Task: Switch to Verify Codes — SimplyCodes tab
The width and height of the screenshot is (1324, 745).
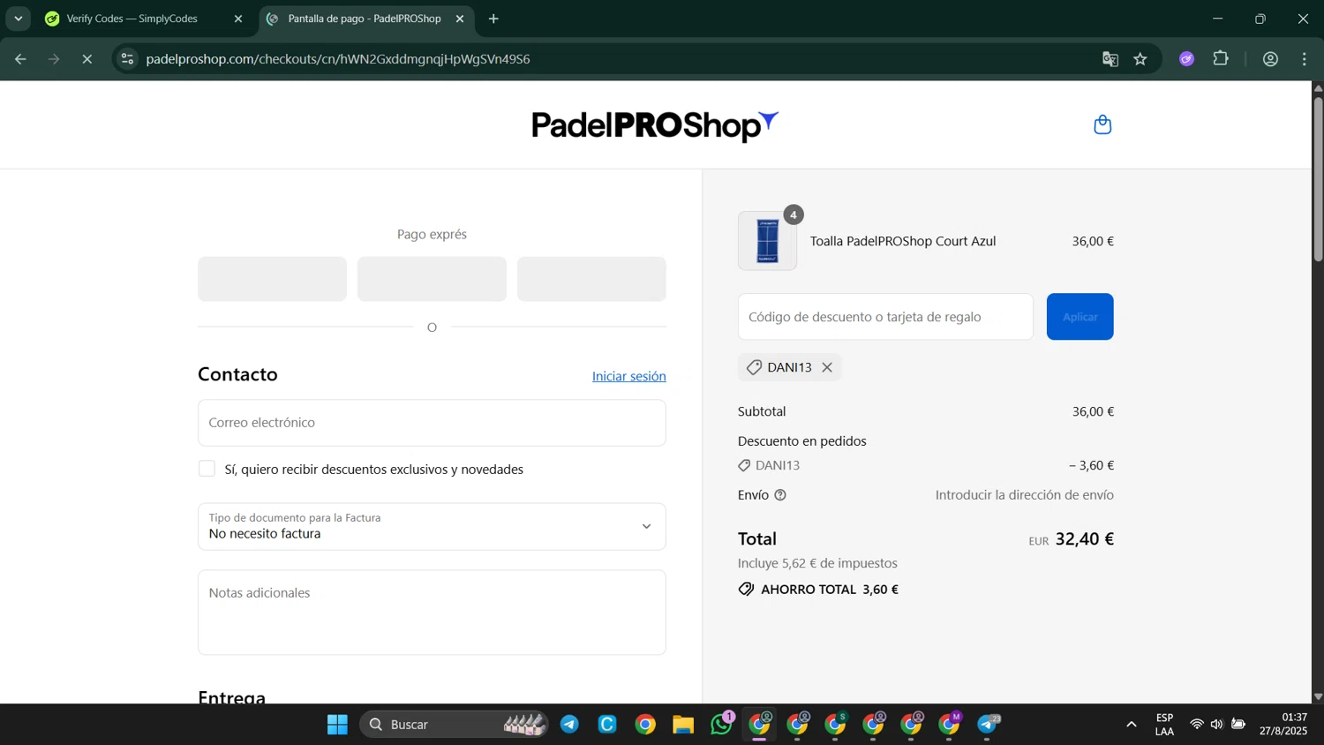Action: [132, 19]
